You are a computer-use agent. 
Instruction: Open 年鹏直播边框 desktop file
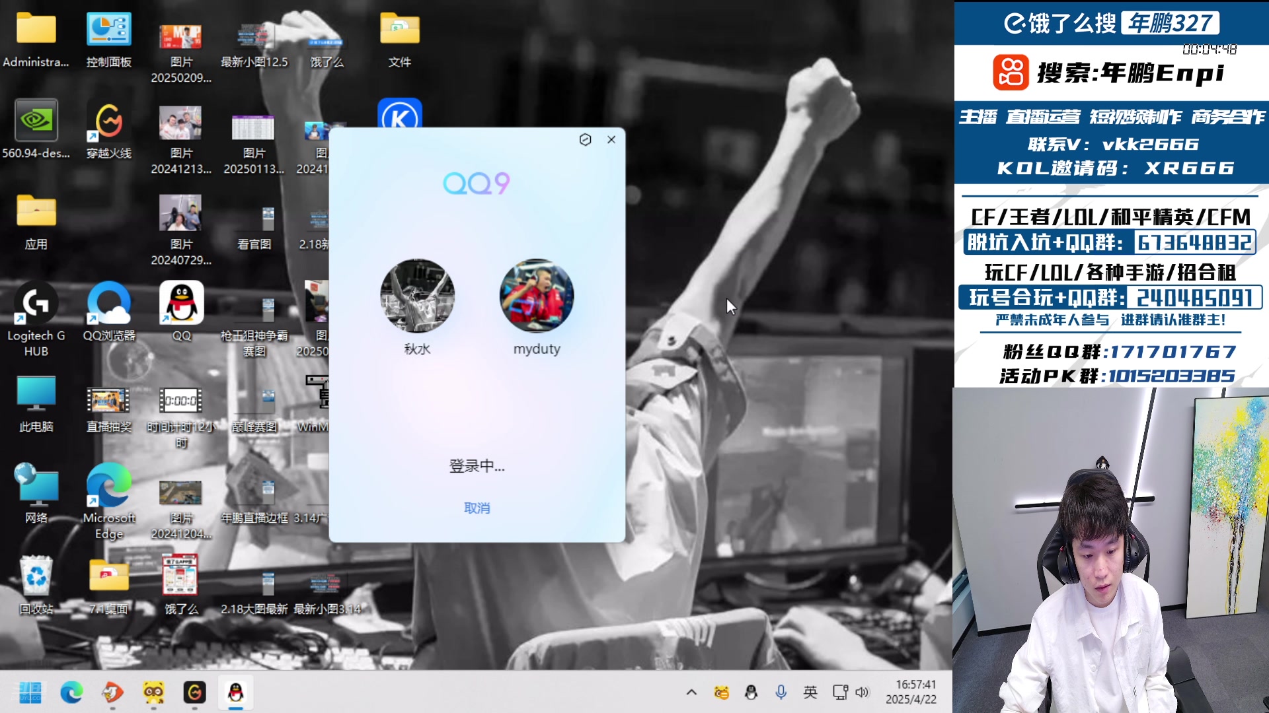[x=254, y=502]
